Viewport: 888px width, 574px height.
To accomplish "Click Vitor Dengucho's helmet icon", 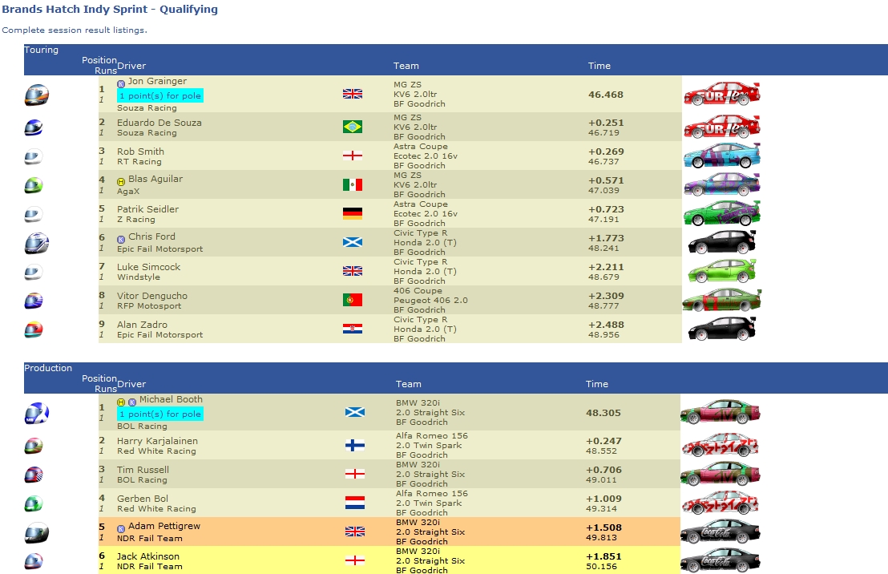I will point(34,301).
